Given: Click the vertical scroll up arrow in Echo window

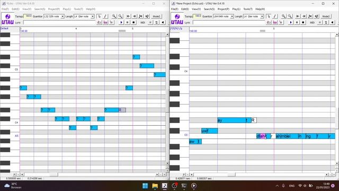Looking at the screenshot, I should click(x=167, y=34).
